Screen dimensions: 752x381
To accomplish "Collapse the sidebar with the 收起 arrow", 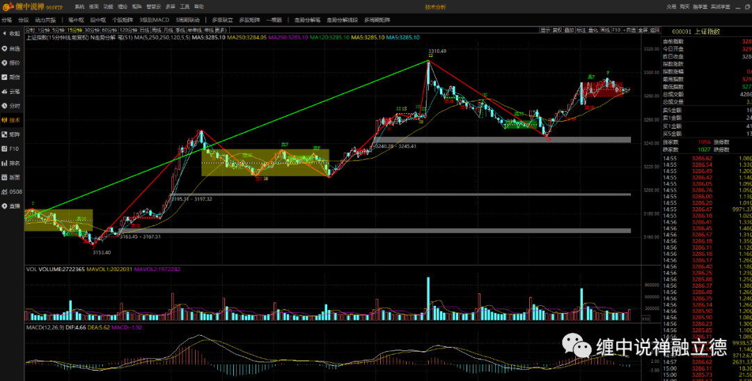I will 11,33.
